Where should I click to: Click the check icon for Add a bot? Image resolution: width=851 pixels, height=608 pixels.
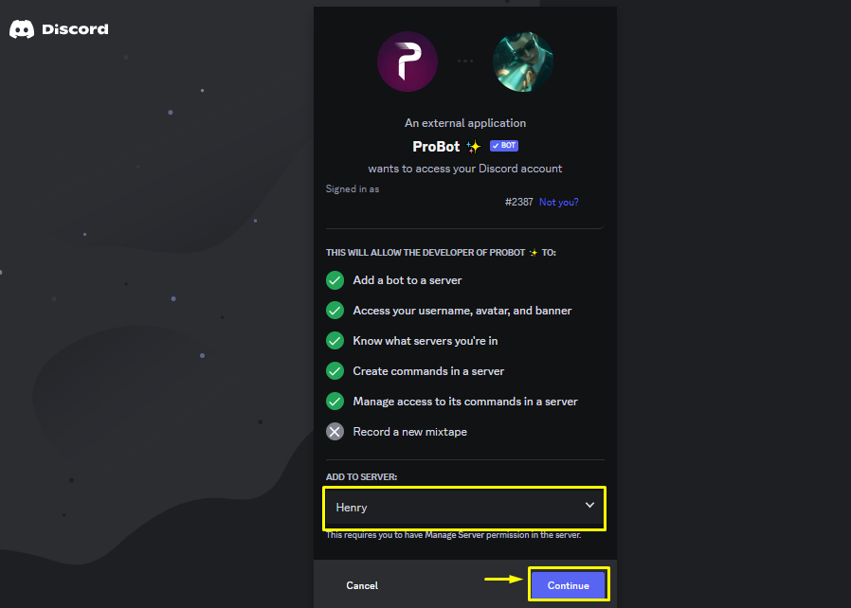pyautogui.click(x=335, y=280)
